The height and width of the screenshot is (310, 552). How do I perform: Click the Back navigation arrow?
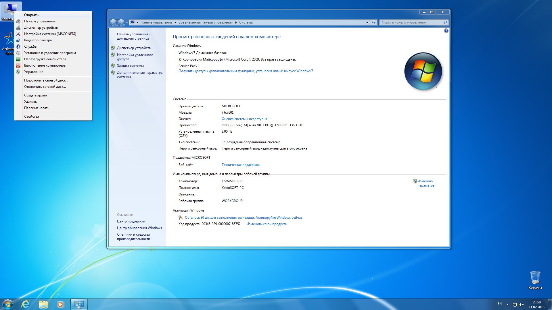click(113, 22)
